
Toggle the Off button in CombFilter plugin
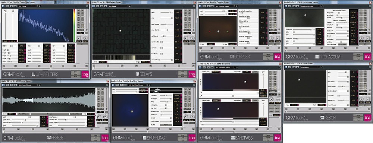tap(82, 44)
